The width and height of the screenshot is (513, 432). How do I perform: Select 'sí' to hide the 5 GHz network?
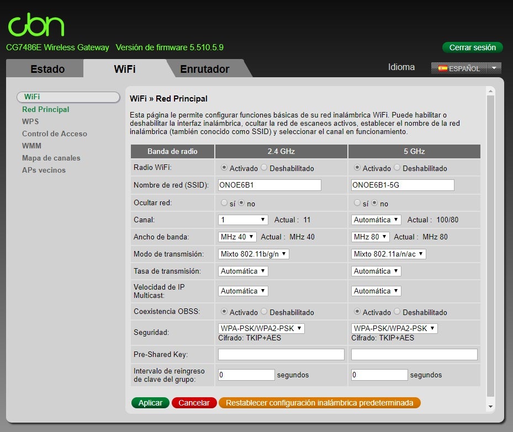(x=357, y=203)
